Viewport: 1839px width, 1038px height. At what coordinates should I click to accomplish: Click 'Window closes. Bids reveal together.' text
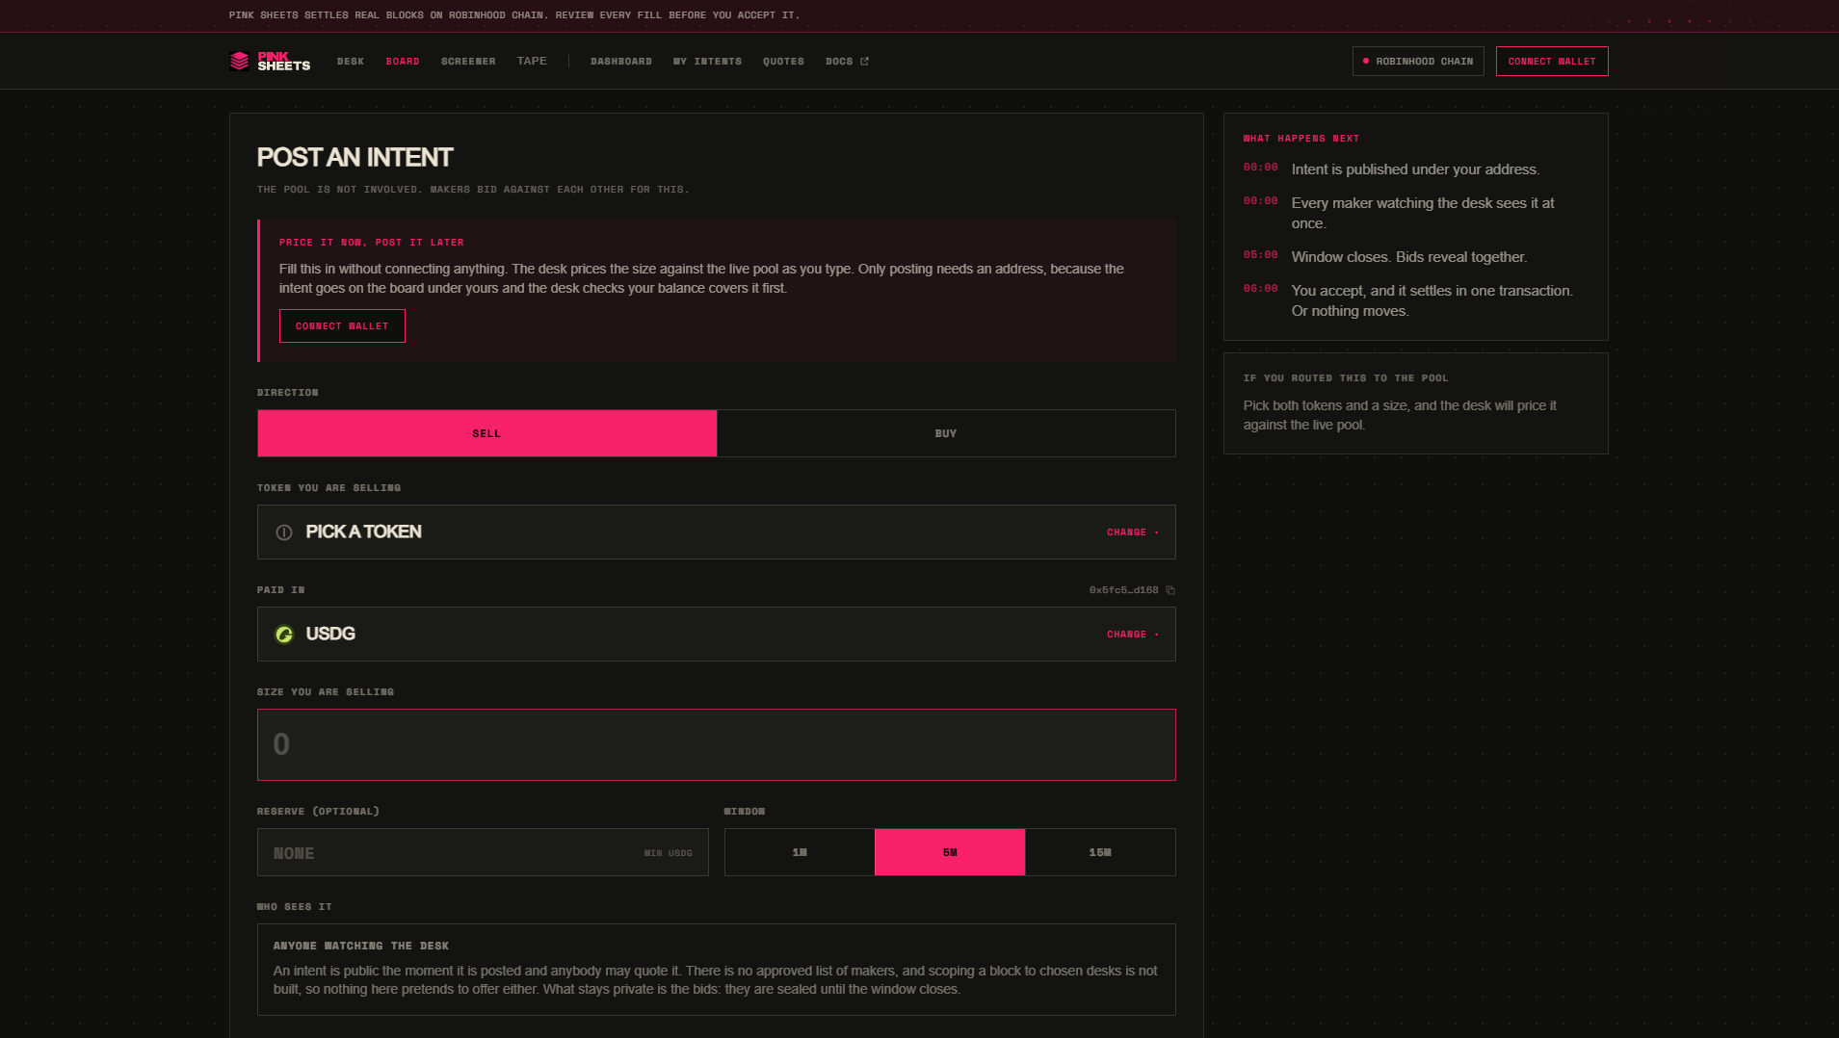(x=1408, y=257)
